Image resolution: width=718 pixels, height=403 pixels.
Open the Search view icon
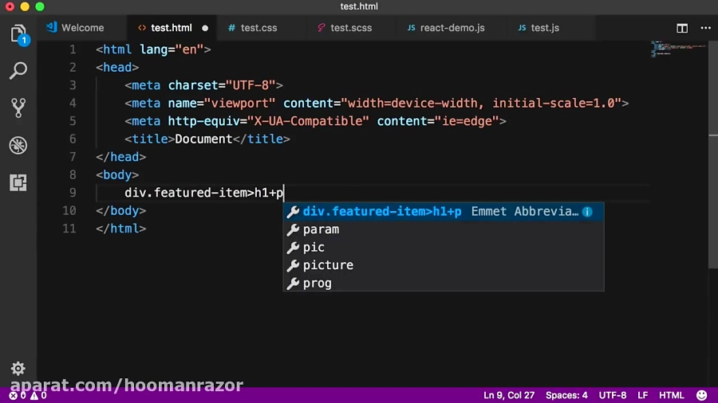coord(18,72)
